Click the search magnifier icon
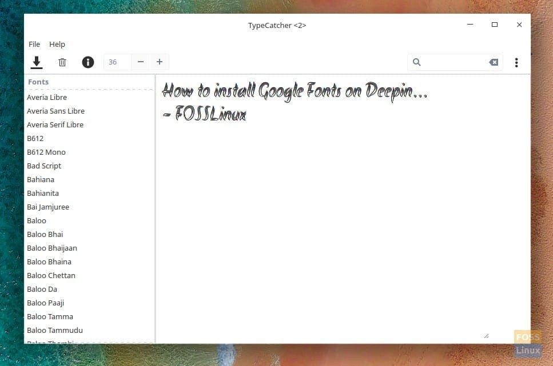553x366 pixels. 417,62
